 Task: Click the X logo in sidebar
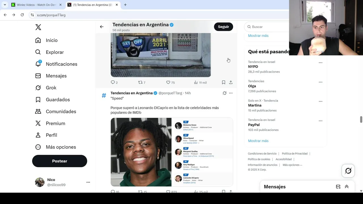(x=38, y=27)
